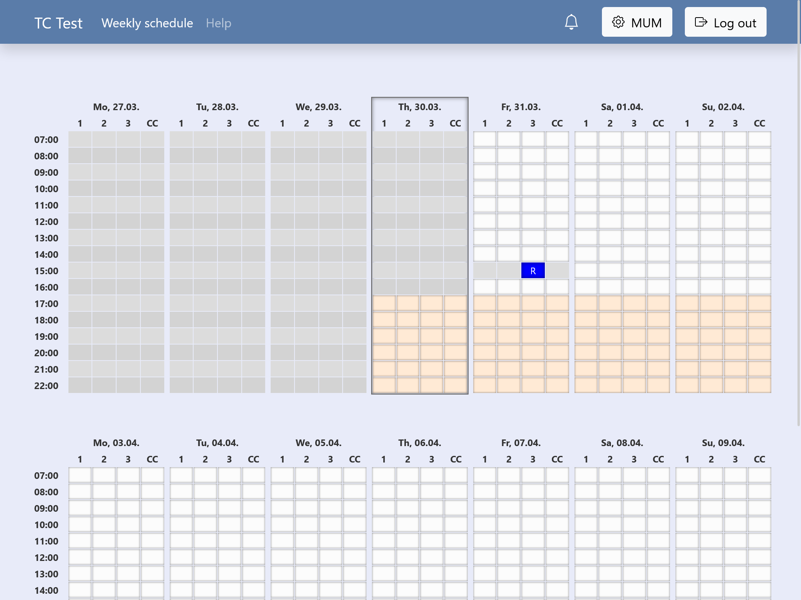
Task: Book court 2 on Sa 01.04. at 10:00
Action: point(610,189)
